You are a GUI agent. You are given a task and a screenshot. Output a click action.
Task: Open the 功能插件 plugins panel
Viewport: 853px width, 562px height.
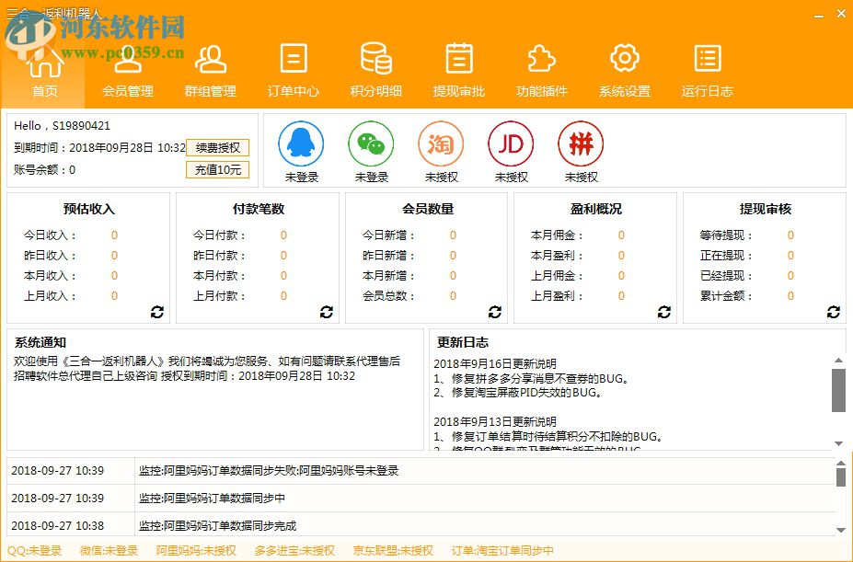[x=541, y=69]
